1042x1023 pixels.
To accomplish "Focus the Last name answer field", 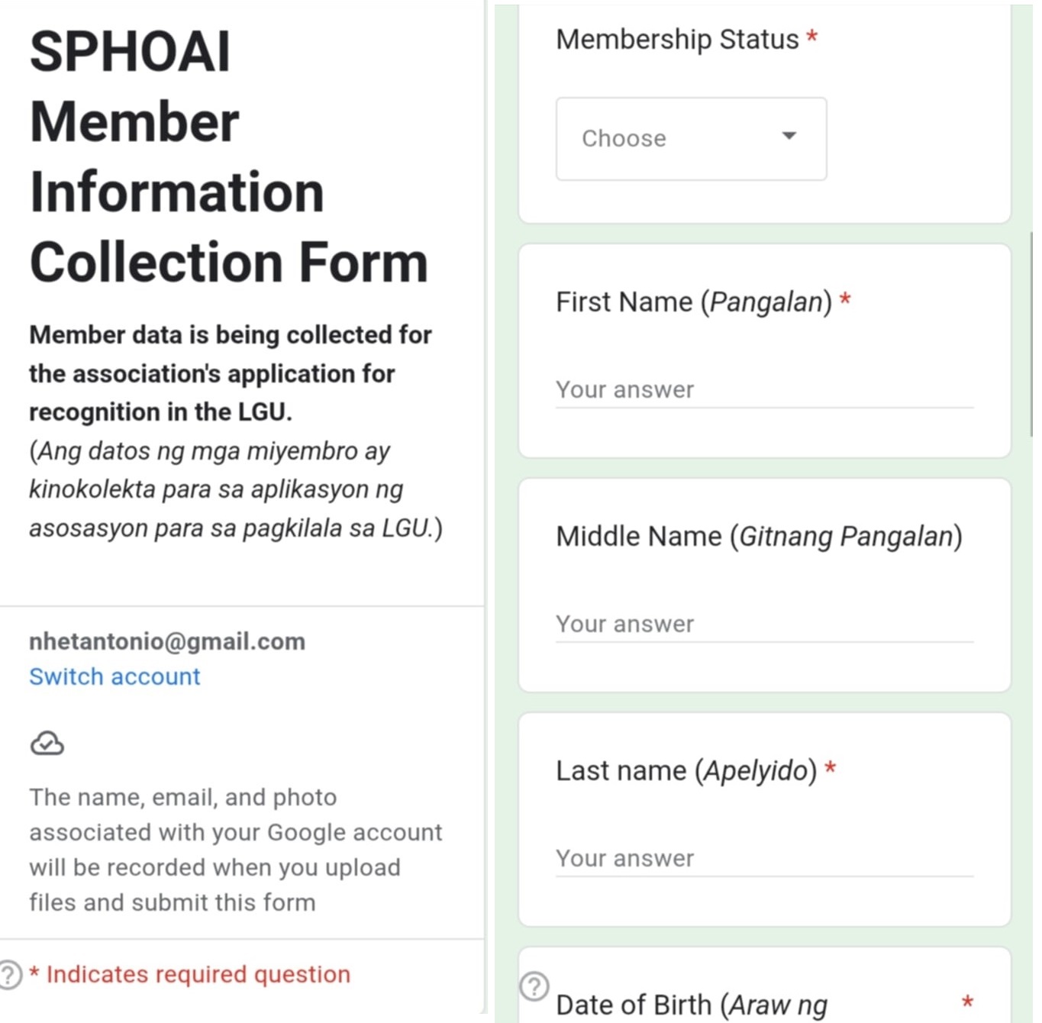I will [x=763, y=859].
